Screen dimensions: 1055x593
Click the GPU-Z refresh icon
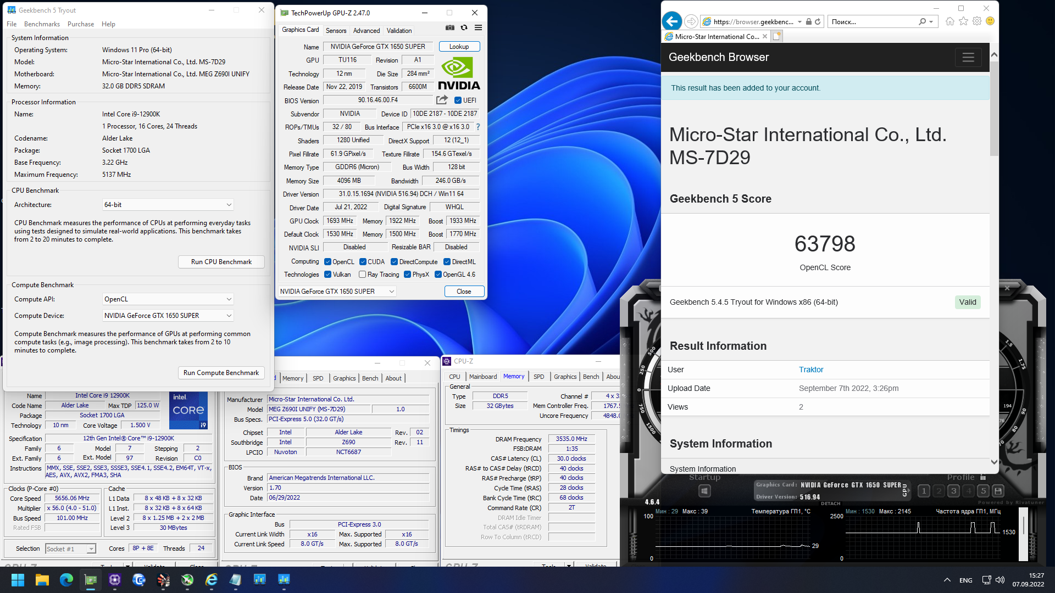pyautogui.click(x=464, y=28)
